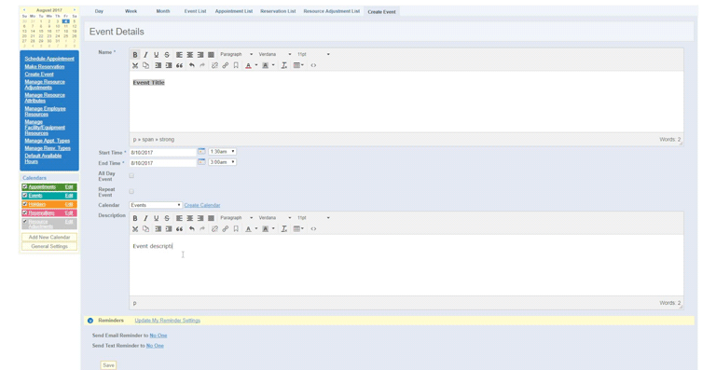716x370 pixels.
Task: Toggle Italic in the Description editor toolbar
Action: pos(145,218)
